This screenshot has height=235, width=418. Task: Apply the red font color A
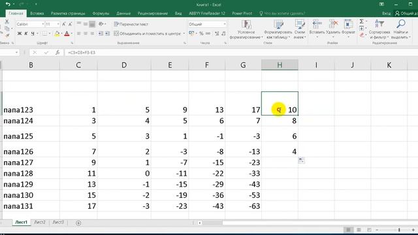coord(67,33)
